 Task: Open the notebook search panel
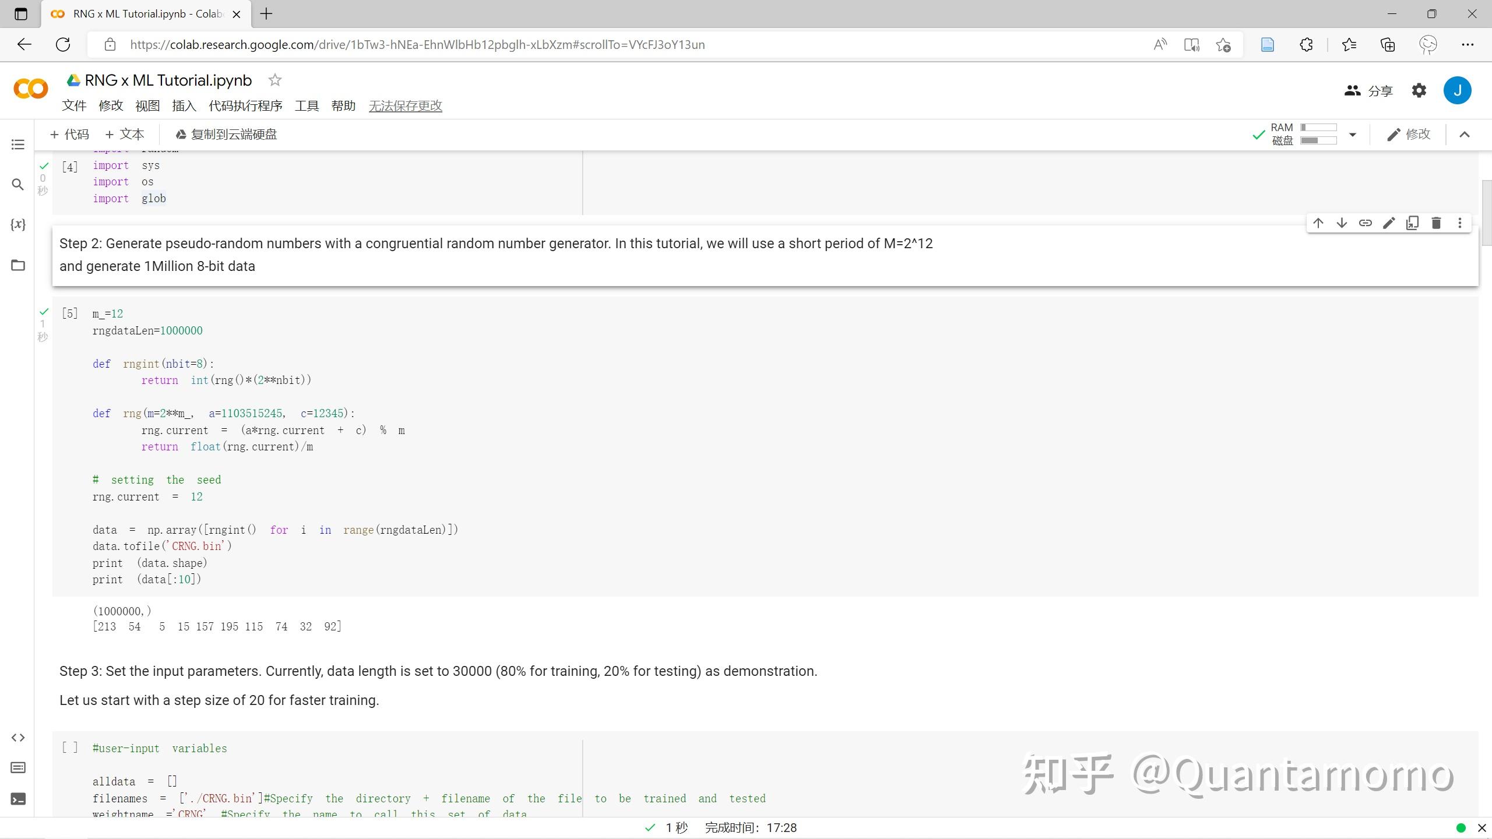tap(17, 184)
